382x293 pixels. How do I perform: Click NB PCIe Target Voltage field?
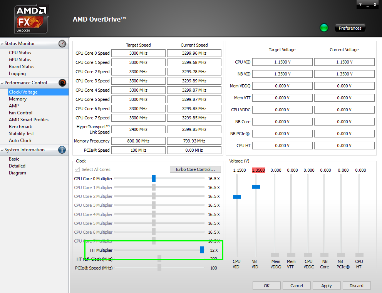(x=282, y=134)
